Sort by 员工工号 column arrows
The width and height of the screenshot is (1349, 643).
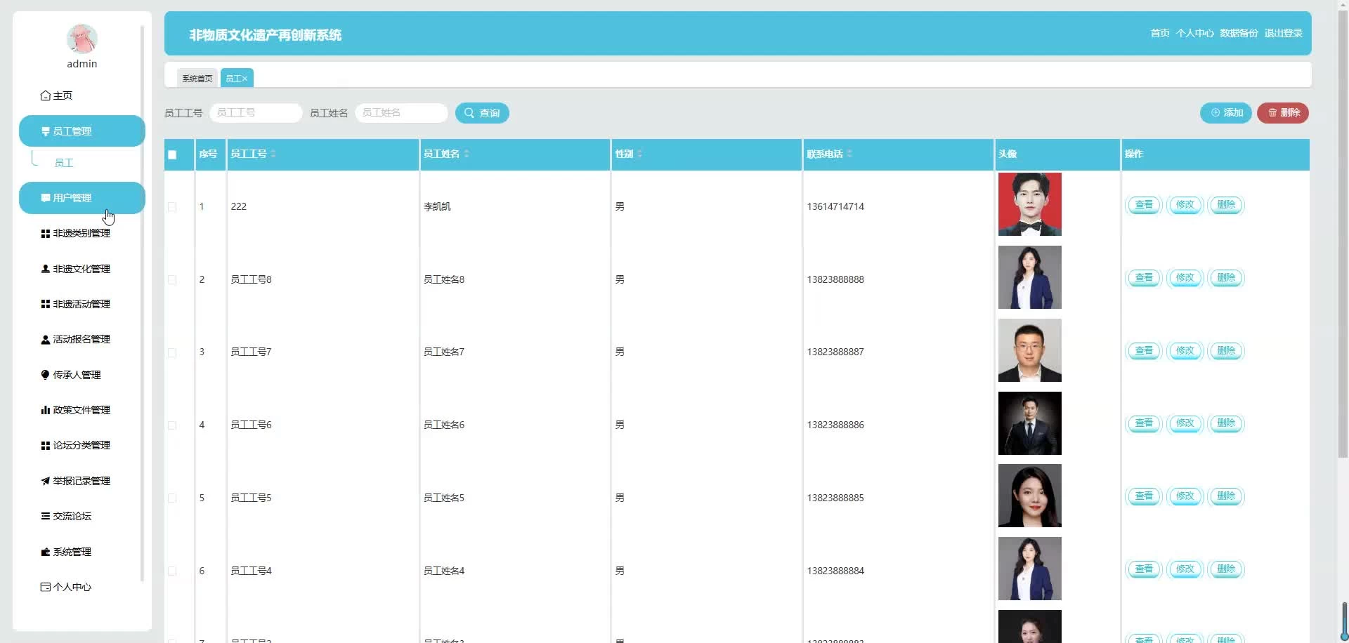click(273, 154)
